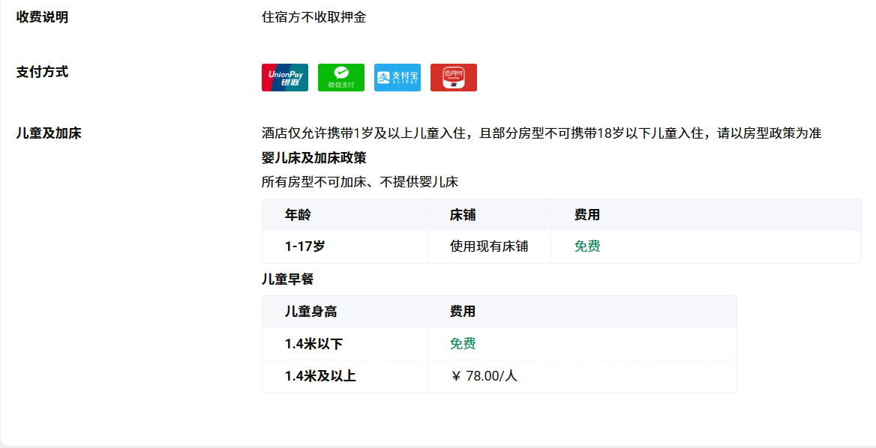Click the 支付方式 section label
This screenshot has width=876, height=448.
[x=42, y=72]
